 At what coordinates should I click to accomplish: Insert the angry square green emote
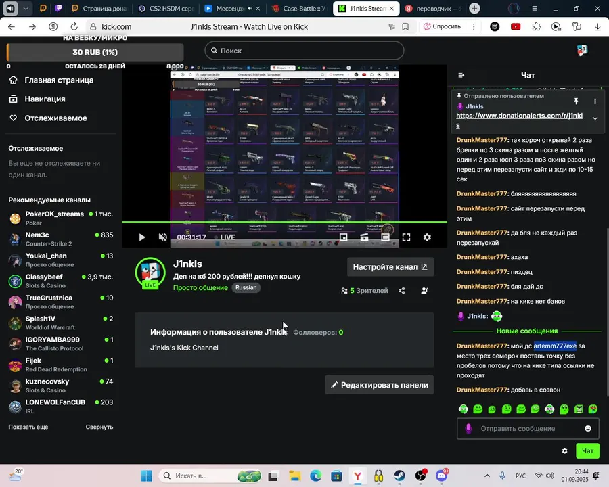[x=579, y=409]
